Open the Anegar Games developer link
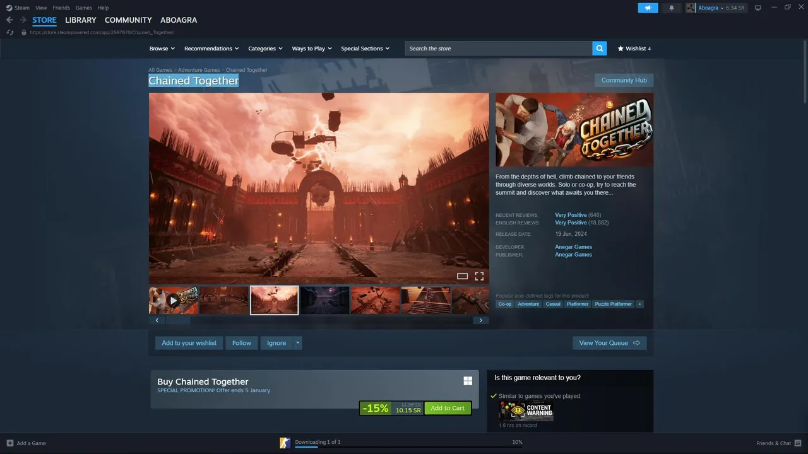808x454 pixels. pos(573,247)
